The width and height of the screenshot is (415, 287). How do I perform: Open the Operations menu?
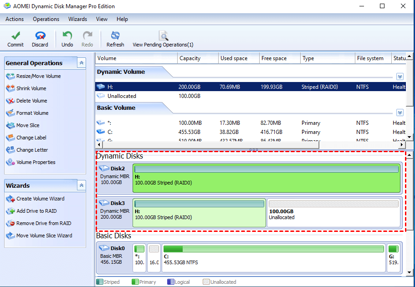pyautogui.click(x=46, y=19)
